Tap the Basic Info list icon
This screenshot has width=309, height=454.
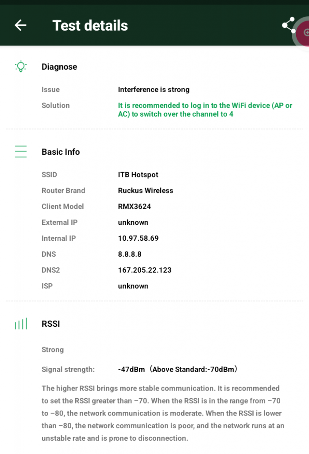coord(21,152)
